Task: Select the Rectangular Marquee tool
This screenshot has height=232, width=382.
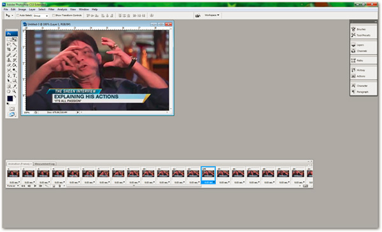Action: [x=8, y=39]
